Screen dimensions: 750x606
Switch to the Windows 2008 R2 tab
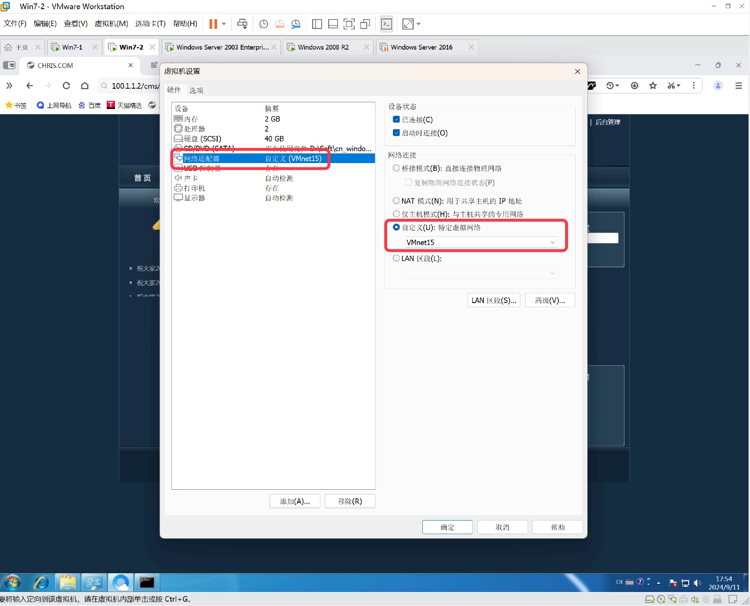[x=323, y=47]
